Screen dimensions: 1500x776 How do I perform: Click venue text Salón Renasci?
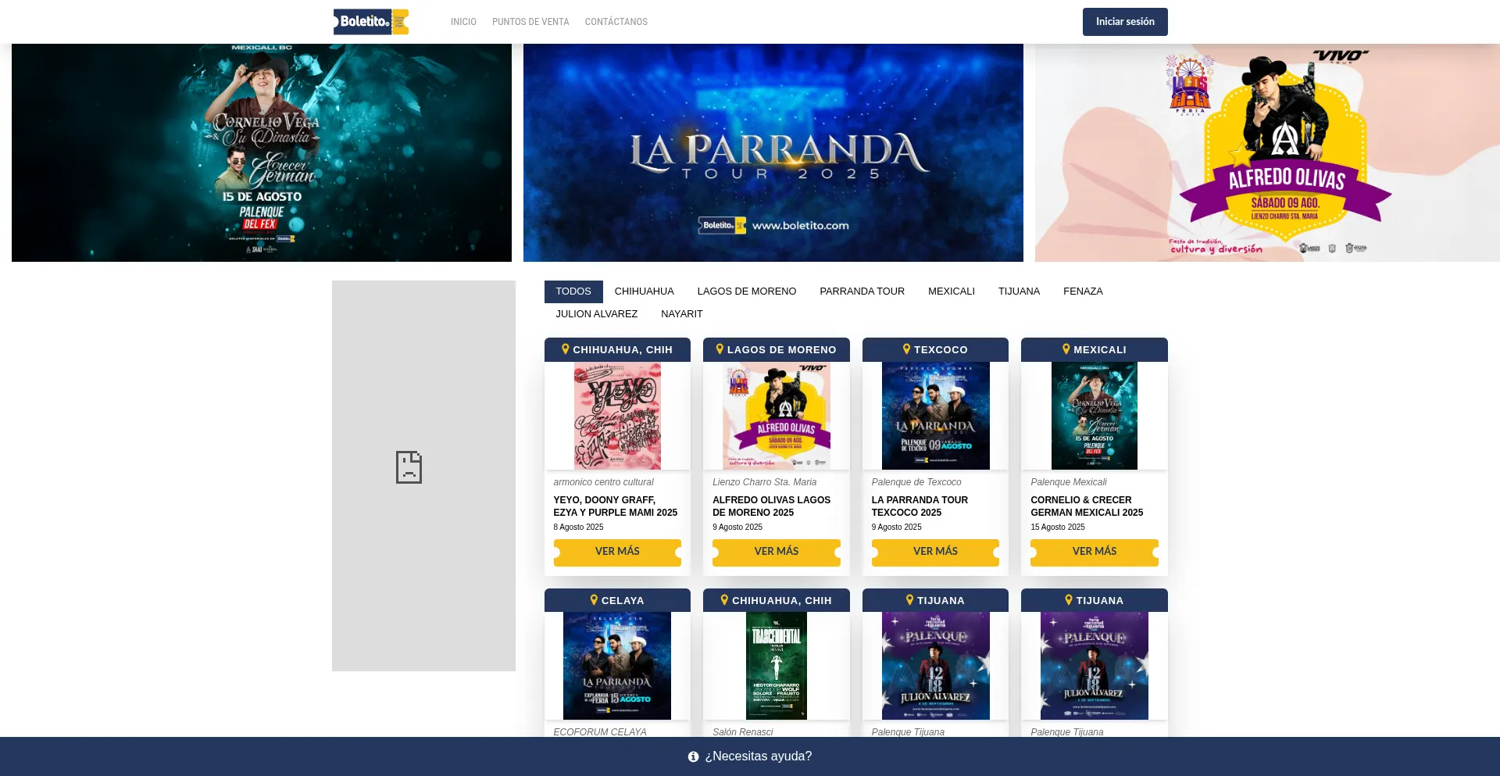pyautogui.click(x=743, y=732)
